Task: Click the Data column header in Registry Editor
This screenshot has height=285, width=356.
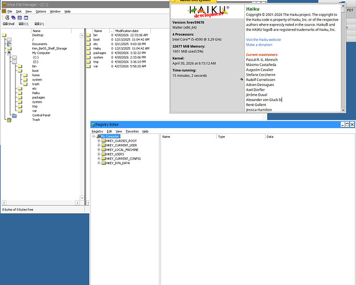Action: point(310,137)
